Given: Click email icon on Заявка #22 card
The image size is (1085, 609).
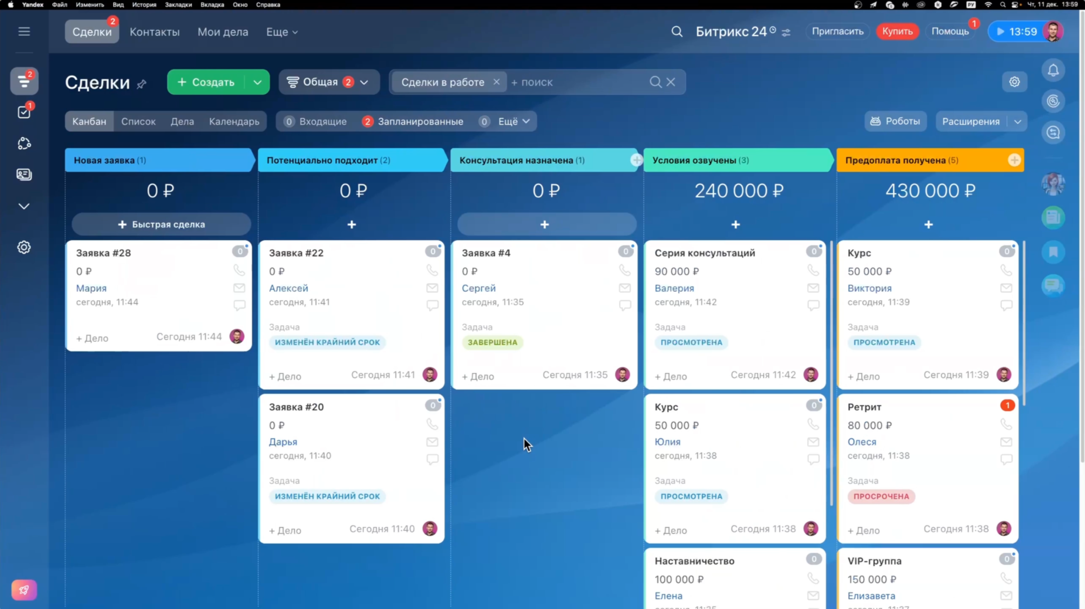Looking at the screenshot, I should coord(432,288).
